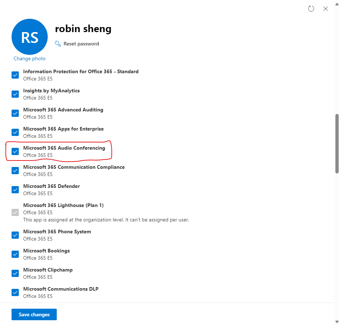
Task: Click the 'This app is assigned at the organization level' note
Action: click(x=106, y=220)
